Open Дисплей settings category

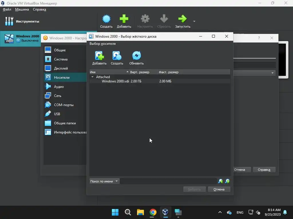(65, 68)
